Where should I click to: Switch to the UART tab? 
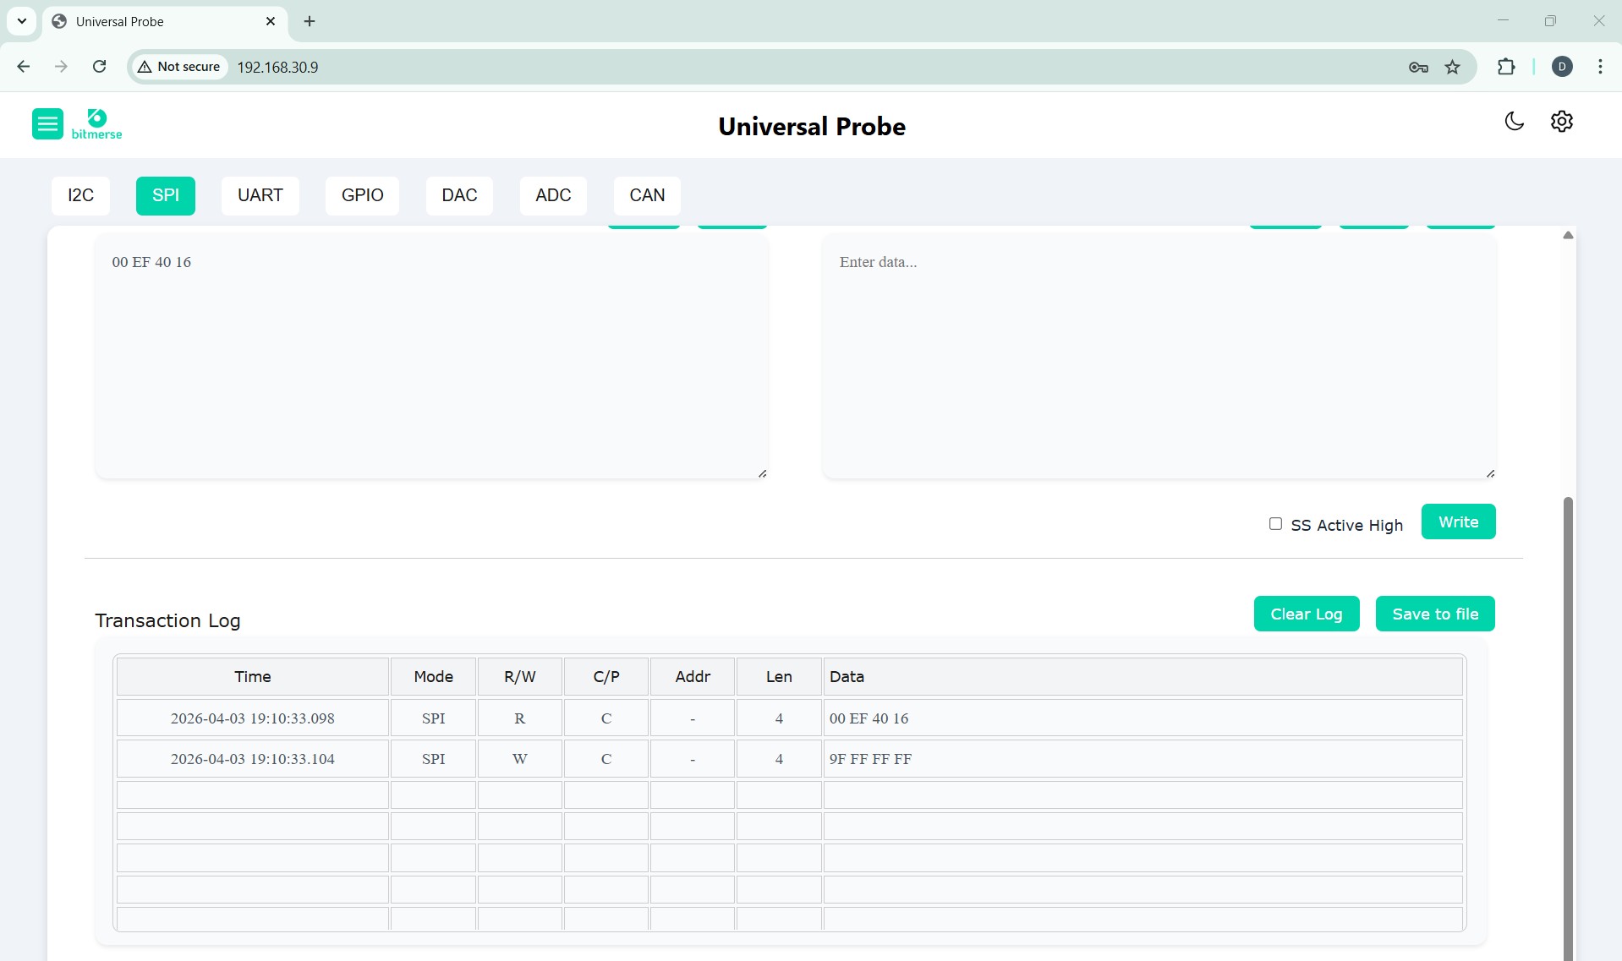[x=260, y=195]
